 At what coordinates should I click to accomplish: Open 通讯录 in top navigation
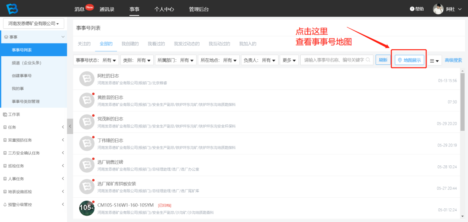click(106, 9)
